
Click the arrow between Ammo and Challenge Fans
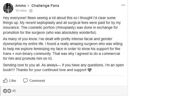click(29, 6)
